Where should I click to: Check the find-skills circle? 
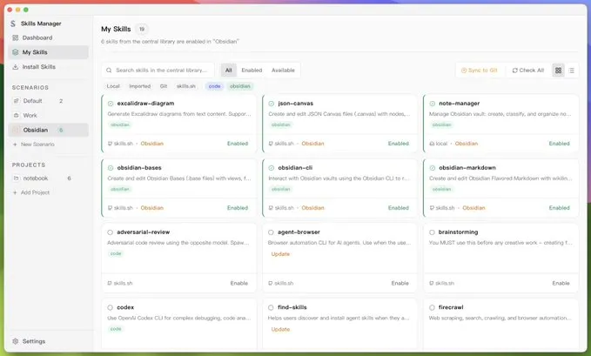pyautogui.click(x=271, y=307)
